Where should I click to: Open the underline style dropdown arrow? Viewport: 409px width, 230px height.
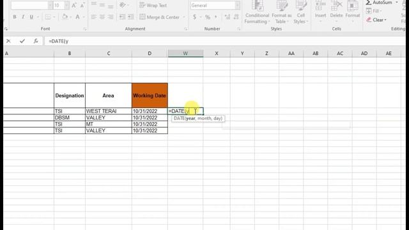pos(38,17)
